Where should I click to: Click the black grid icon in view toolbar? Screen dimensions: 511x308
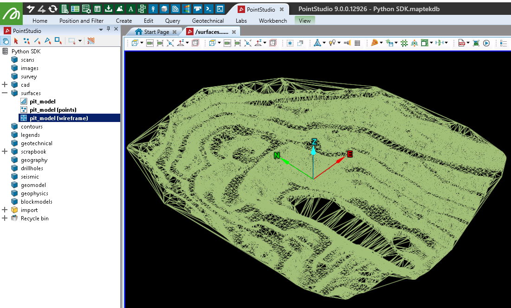[357, 43]
